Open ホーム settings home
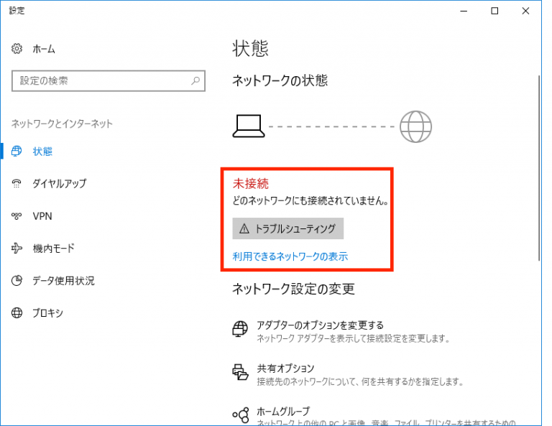Image resolution: width=552 pixels, height=426 pixels. click(x=44, y=49)
